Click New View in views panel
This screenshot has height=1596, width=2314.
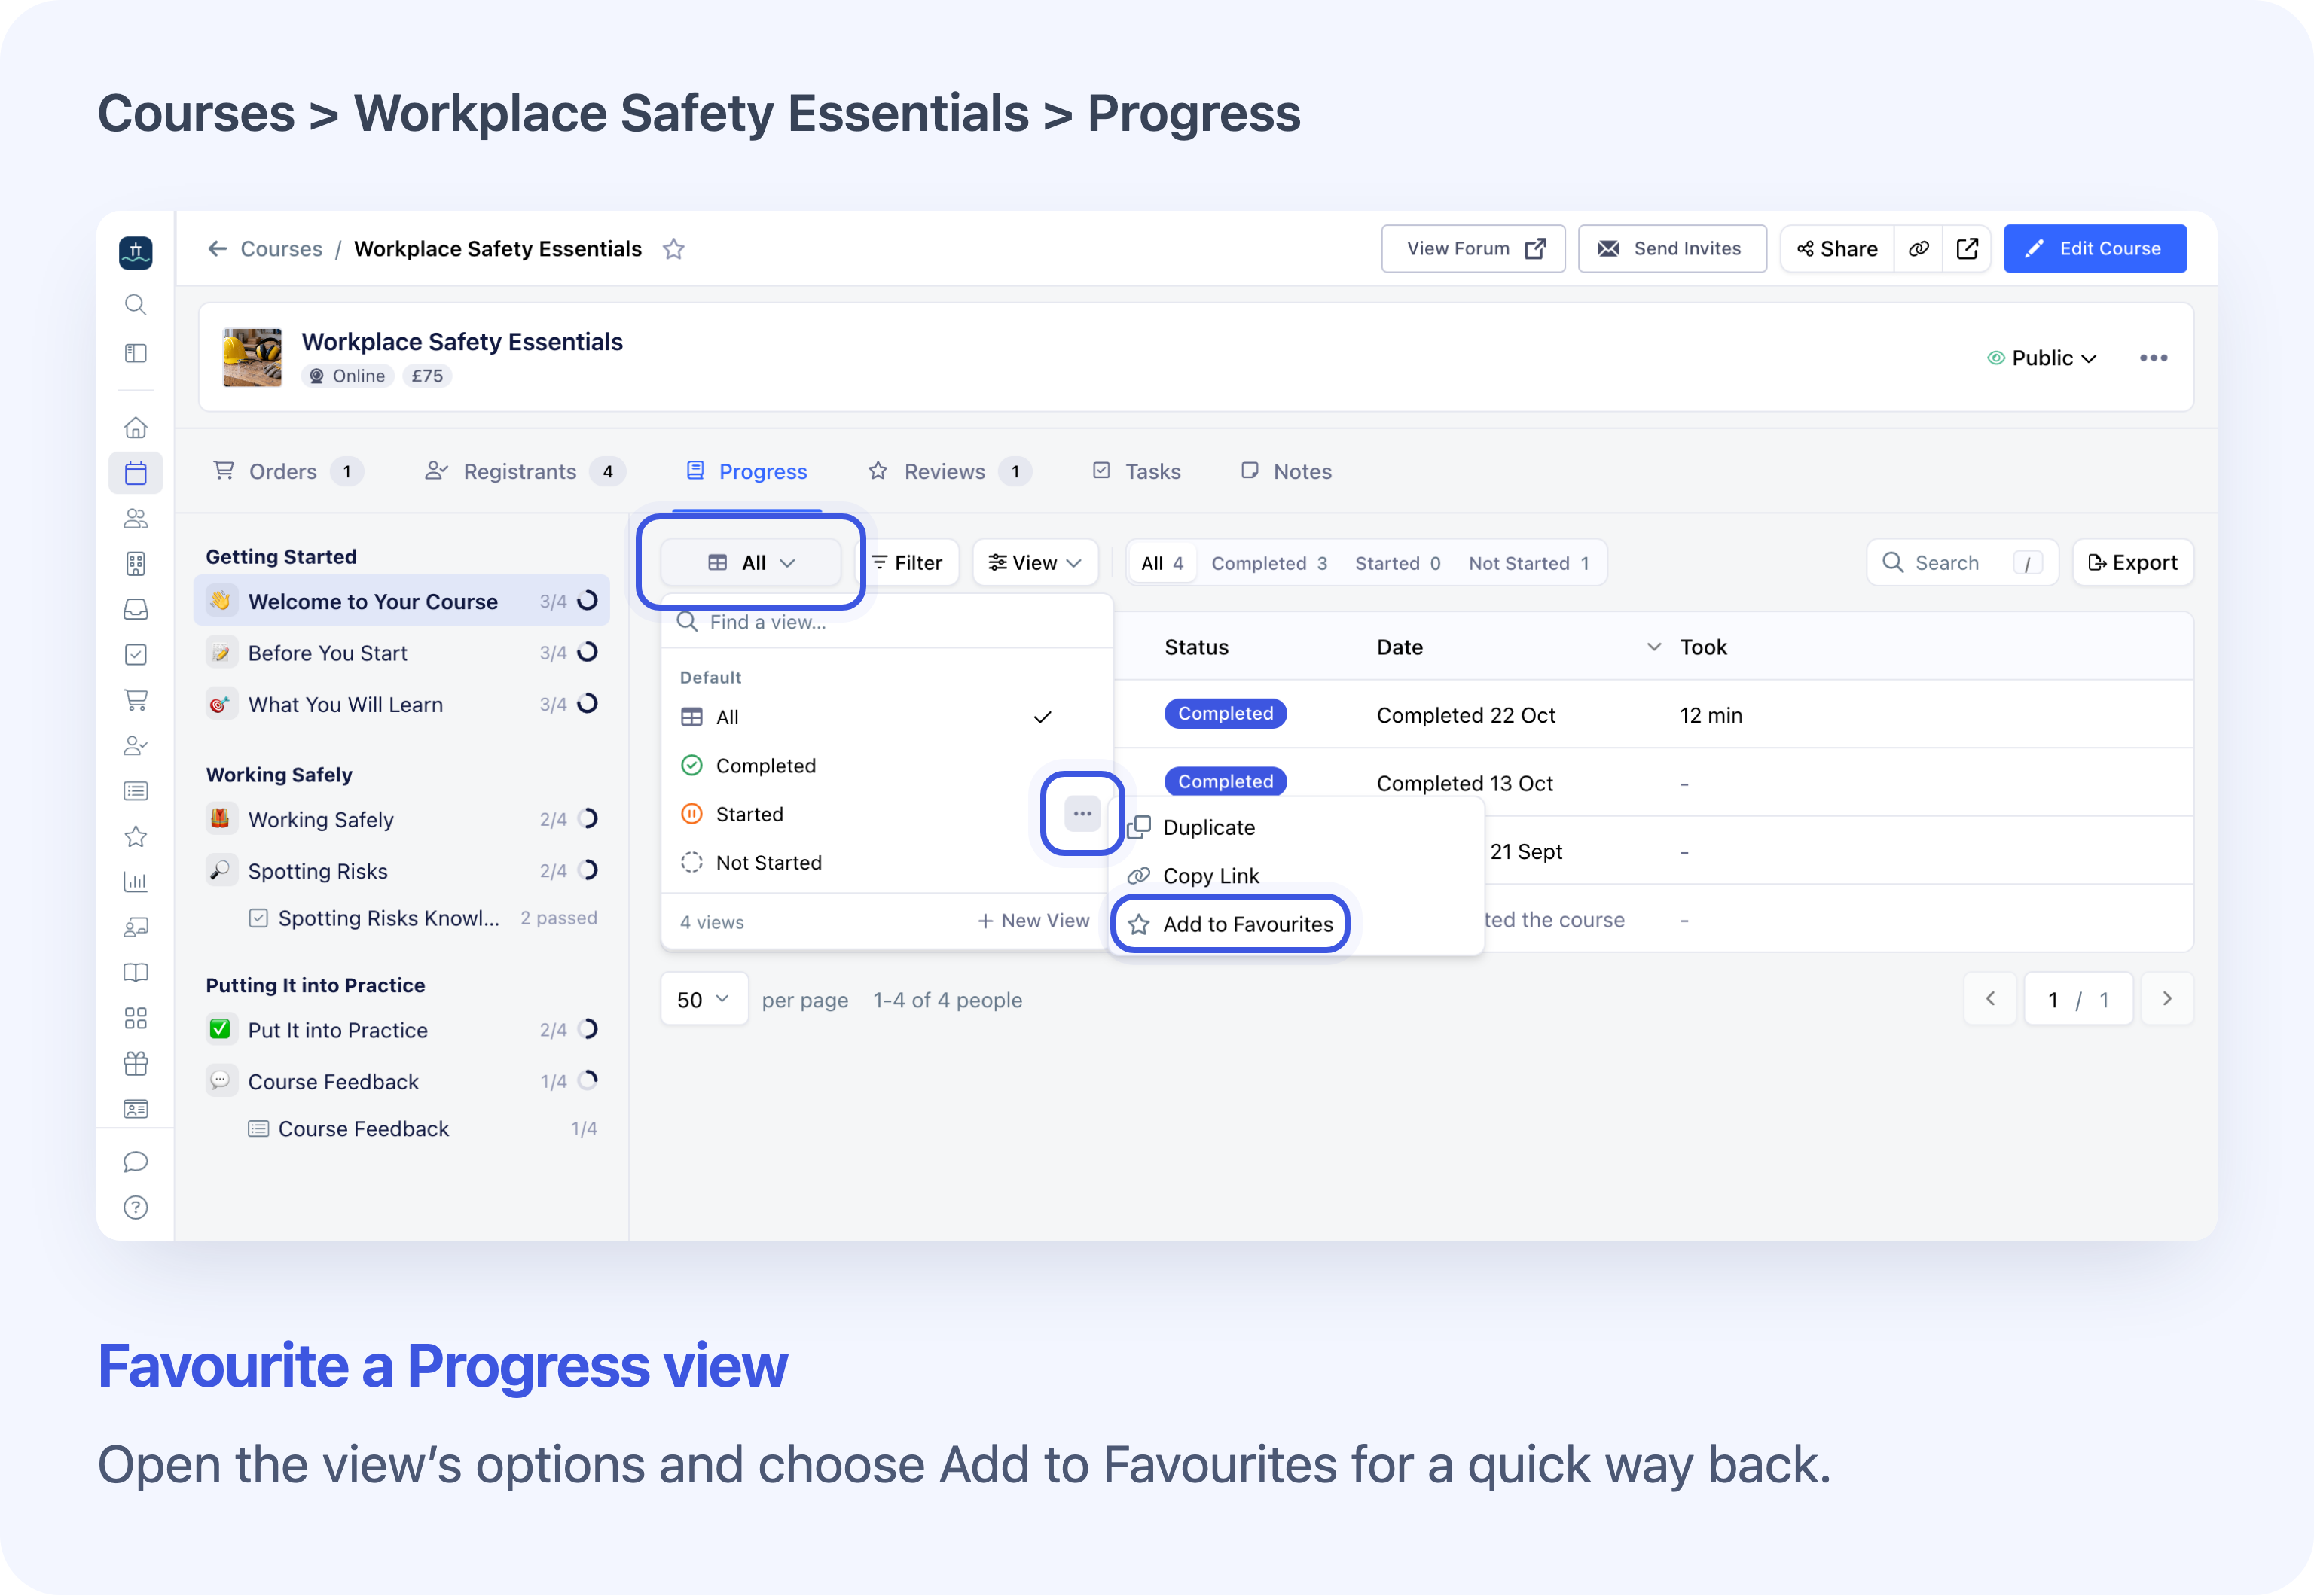coord(1033,921)
